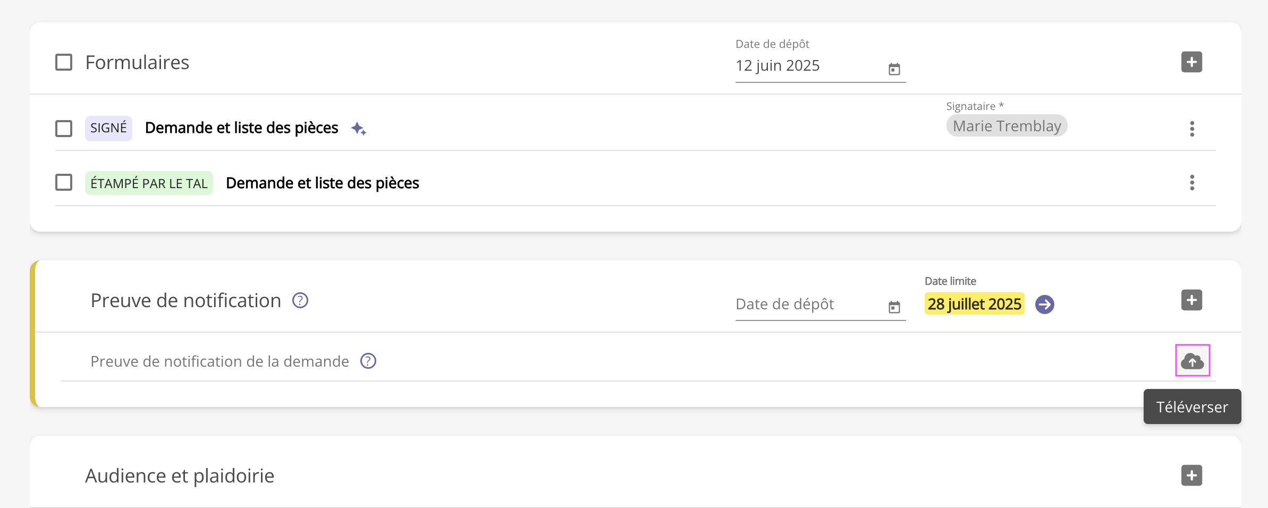Viewport: 1268px width, 508px height.
Task: Open three-dot menu for signed Demande row
Action: [x=1192, y=129]
